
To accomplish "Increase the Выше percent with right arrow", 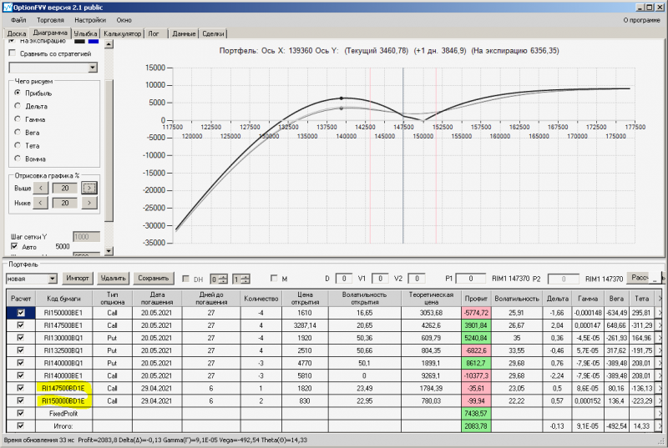I will [x=89, y=188].
